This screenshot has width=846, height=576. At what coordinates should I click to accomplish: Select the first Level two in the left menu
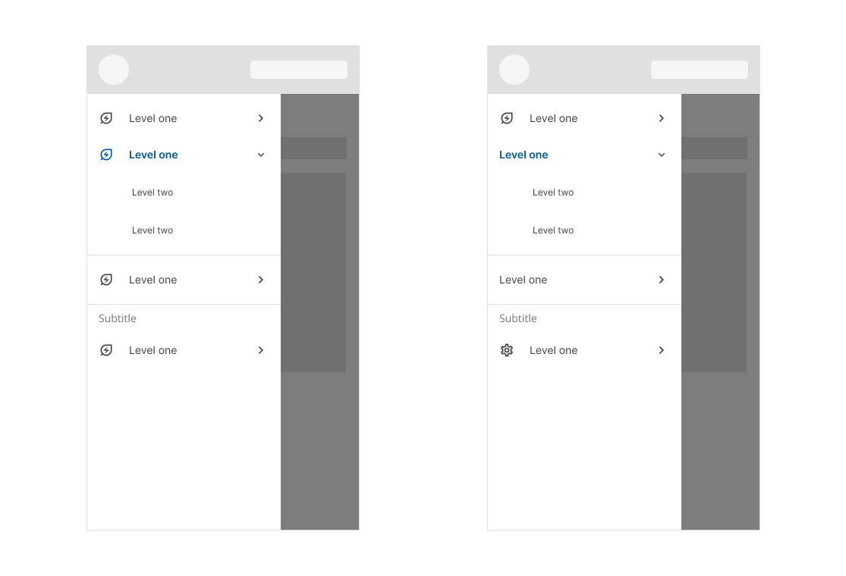(x=153, y=193)
